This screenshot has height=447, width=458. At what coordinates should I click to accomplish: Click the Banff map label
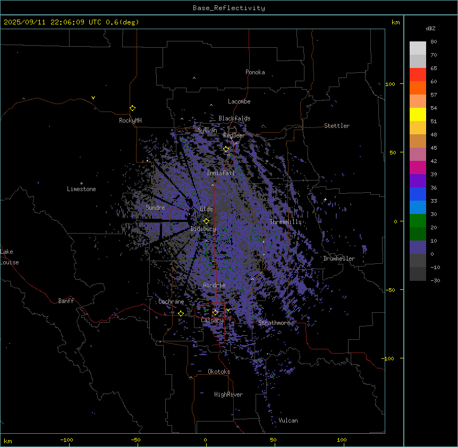[x=66, y=301]
